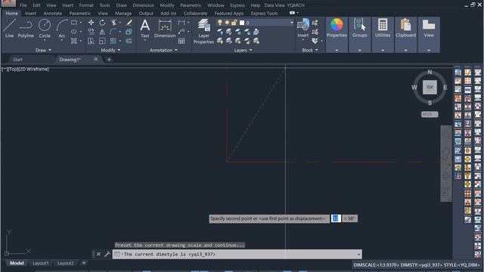Select the Circle tool
484x272 pixels.
[45, 29]
